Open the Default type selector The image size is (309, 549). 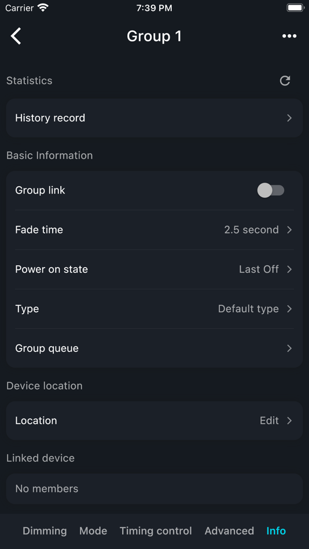click(248, 309)
